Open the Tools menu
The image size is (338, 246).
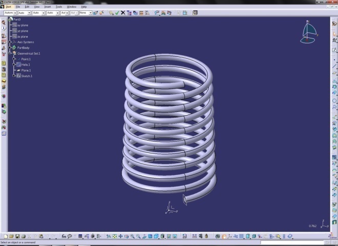(x=59, y=7)
